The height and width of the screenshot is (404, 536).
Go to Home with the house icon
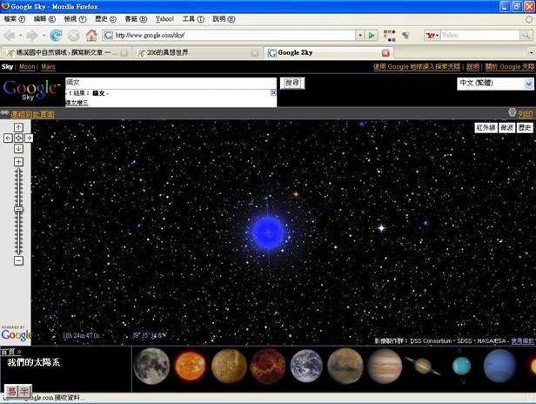91,35
